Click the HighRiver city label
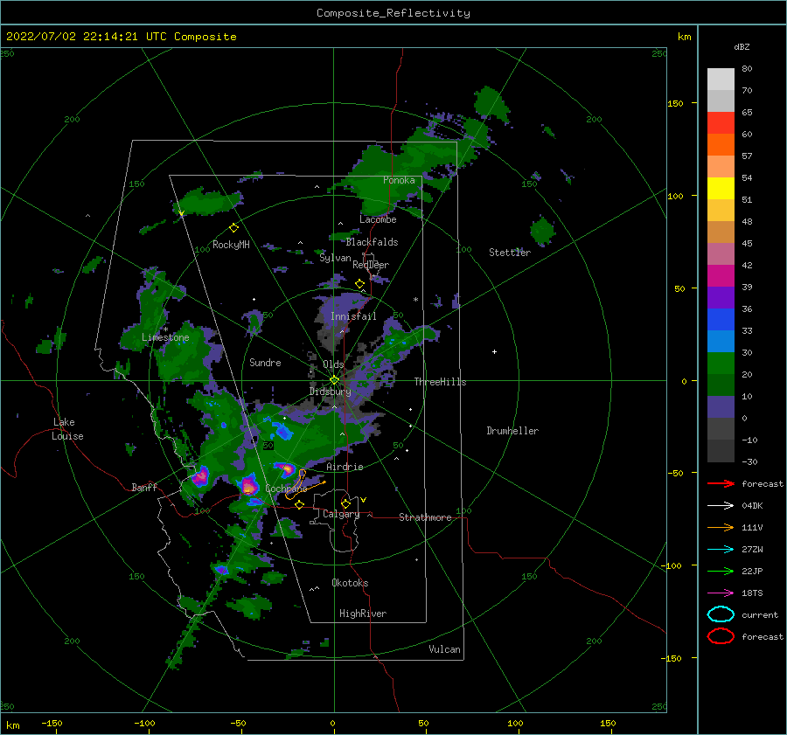Screen dimensions: 787x735 [363, 614]
